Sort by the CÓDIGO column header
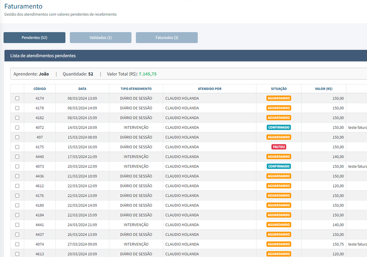The height and width of the screenshot is (257, 367). (40, 89)
